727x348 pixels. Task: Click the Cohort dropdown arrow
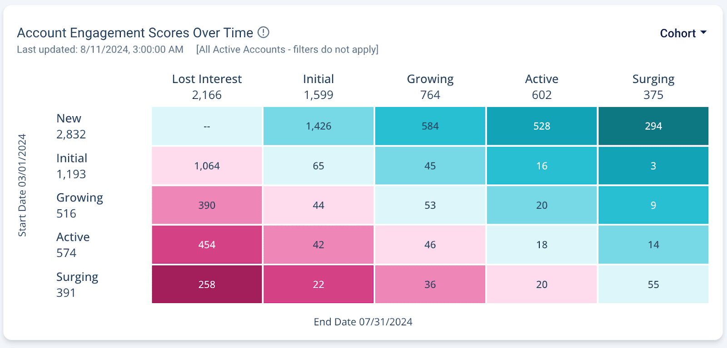[x=703, y=33]
